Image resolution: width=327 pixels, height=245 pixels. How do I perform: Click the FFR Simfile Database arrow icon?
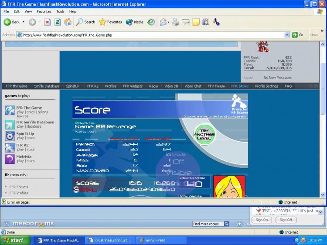pyautogui.click(x=10, y=125)
